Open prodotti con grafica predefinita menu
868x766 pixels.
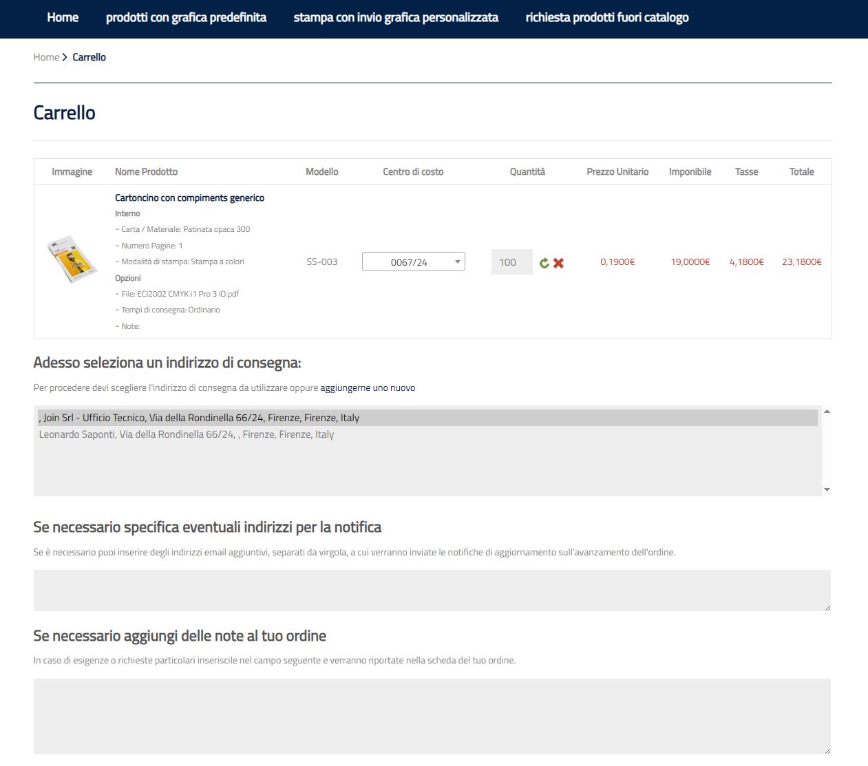[x=186, y=18]
